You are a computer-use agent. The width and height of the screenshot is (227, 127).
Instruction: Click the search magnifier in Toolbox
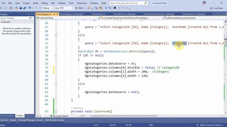pyautogui.click(x=30, y=18)
